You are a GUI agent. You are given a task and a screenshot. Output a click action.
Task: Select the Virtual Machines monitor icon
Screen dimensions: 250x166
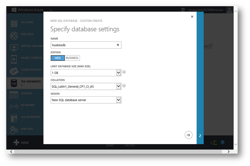point(14,48)
